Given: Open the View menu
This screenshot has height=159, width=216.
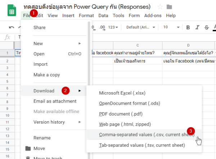Looking at the screenshot, I should (53, 15).
